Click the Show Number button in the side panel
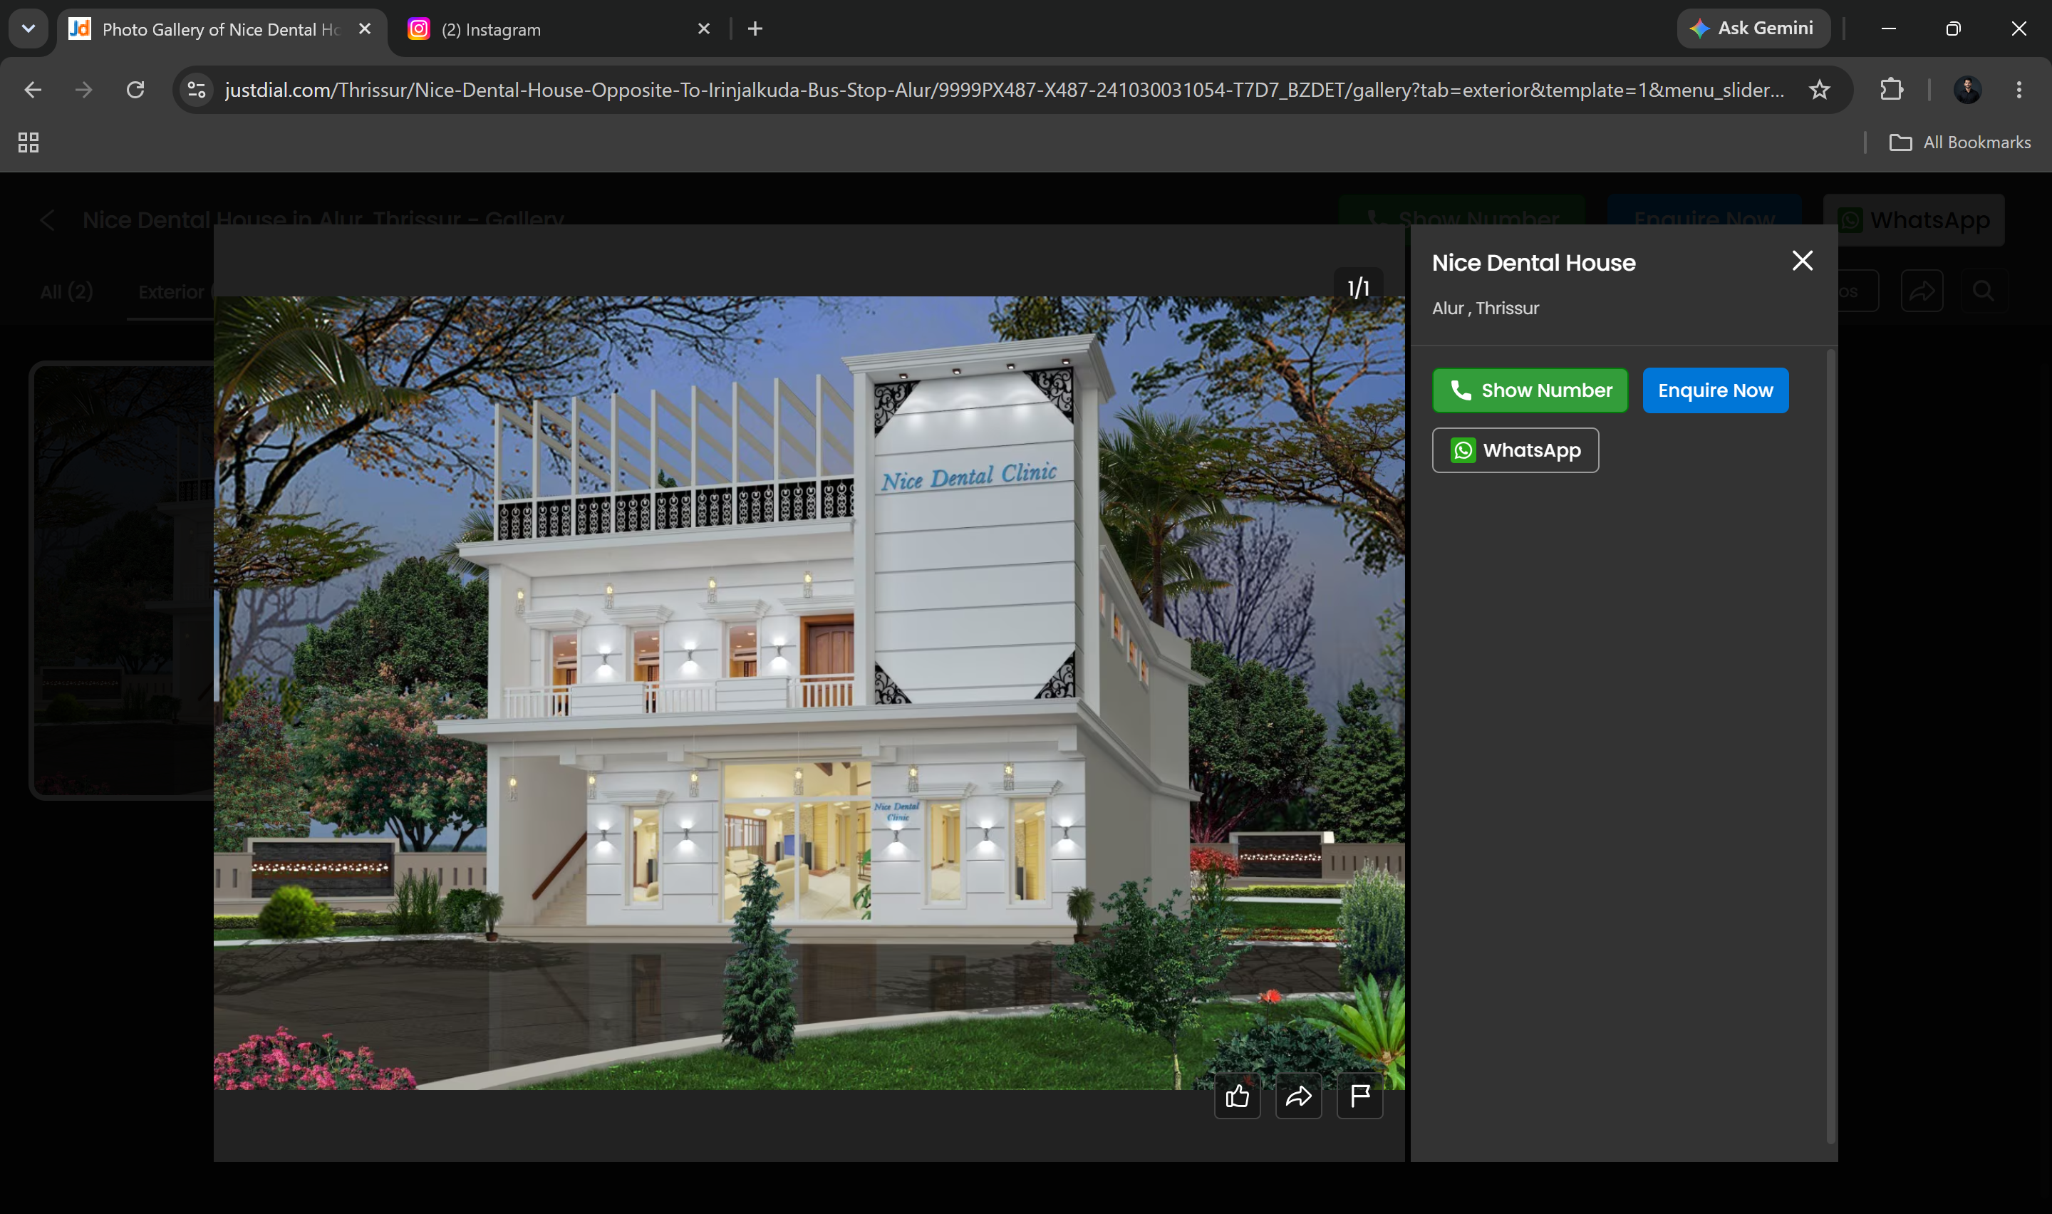The width and height of the screenshot is (2052, 1214). coord(1530,390)
